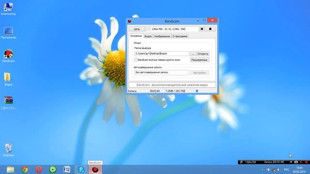Image resolution: width=310 pixels, height=174 pixels.
Task: Click the Bandicam taskbar button
Action: coord(95,170)
